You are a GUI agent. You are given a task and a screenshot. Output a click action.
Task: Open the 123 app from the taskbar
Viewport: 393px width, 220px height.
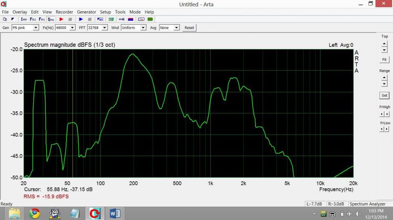[54, 213]
